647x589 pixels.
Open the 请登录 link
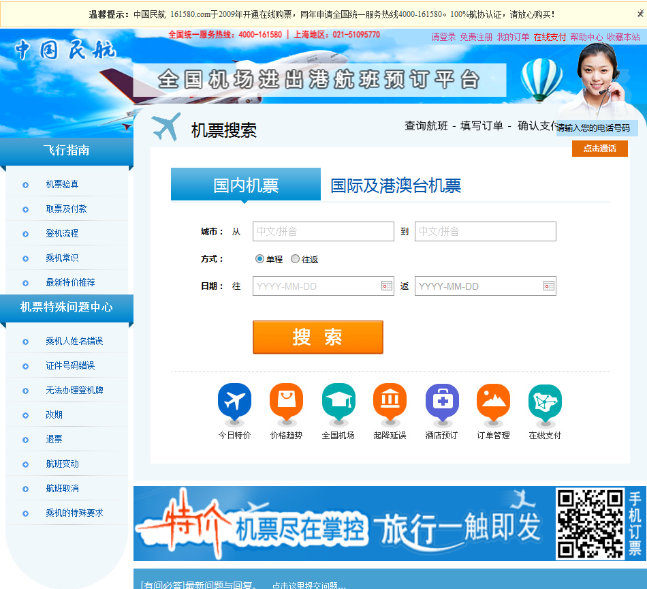click(x=443, y=37)
